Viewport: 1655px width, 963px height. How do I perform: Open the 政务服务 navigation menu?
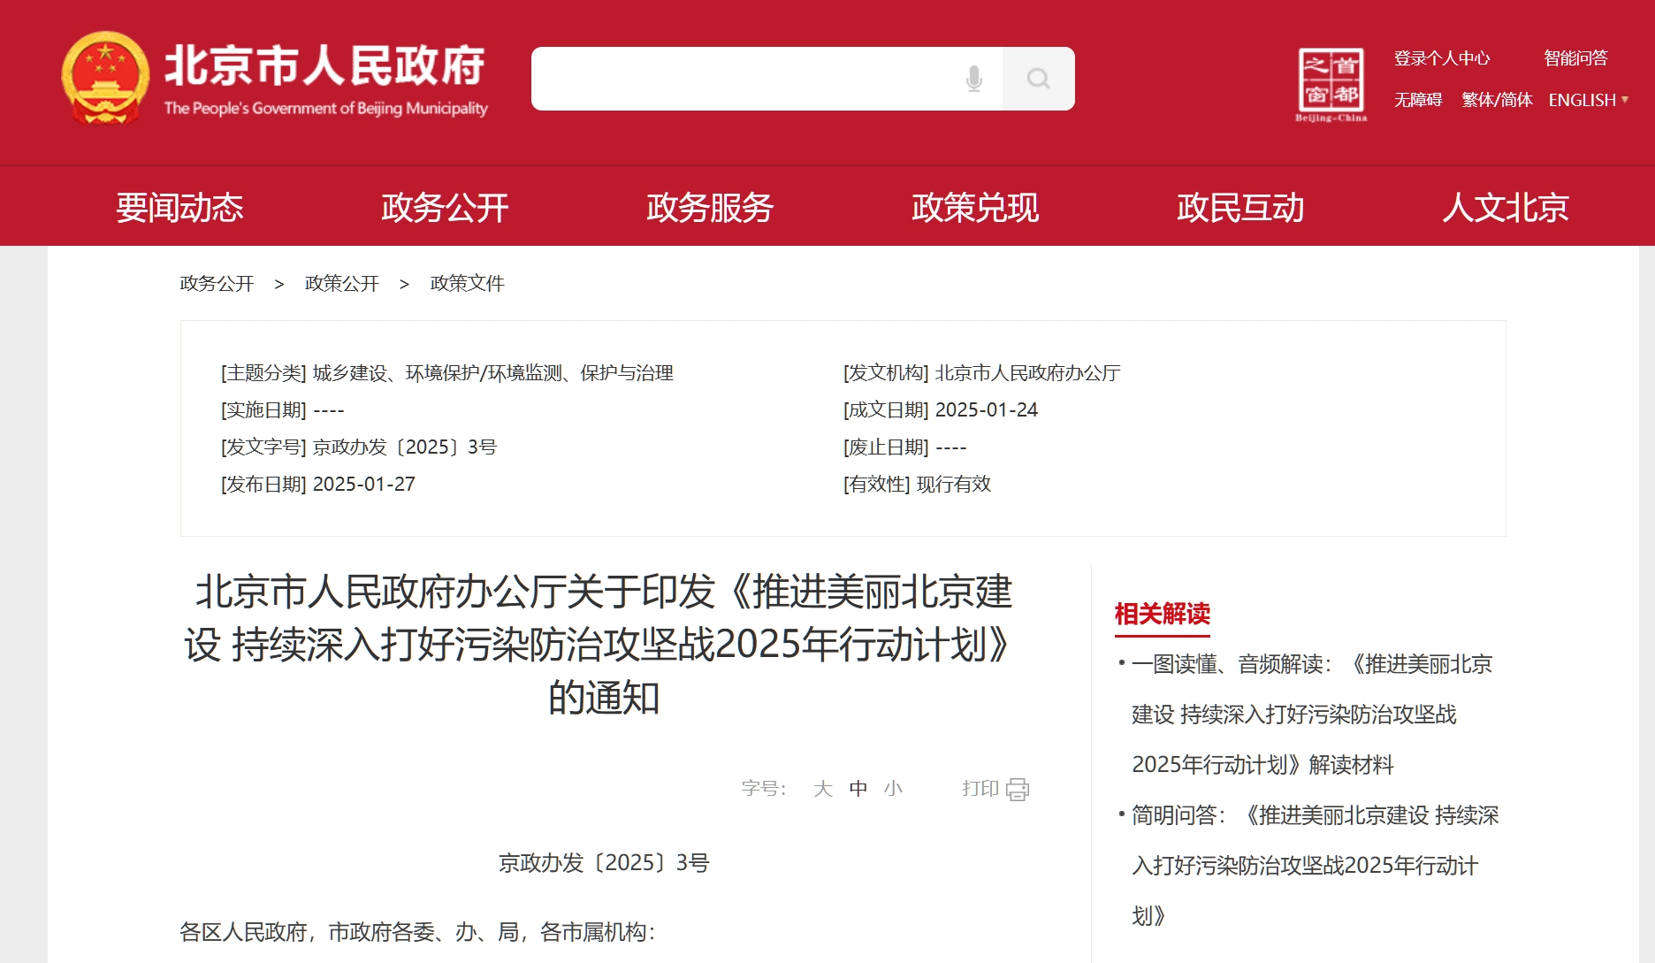[x=710, y=208]
